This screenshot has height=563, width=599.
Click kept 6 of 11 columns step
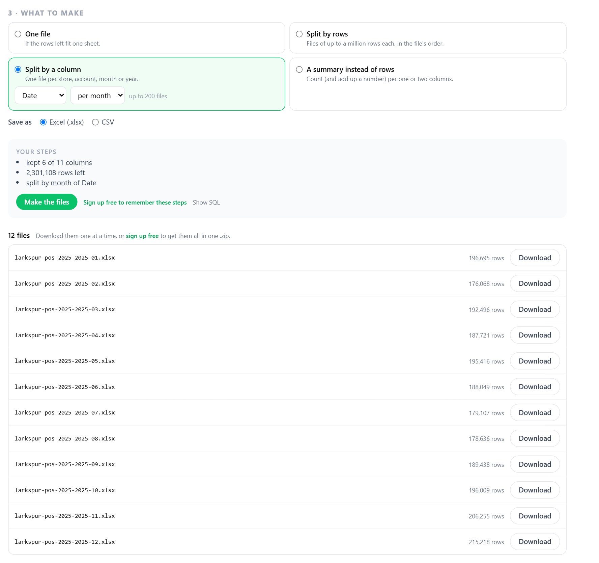(59, 163)
